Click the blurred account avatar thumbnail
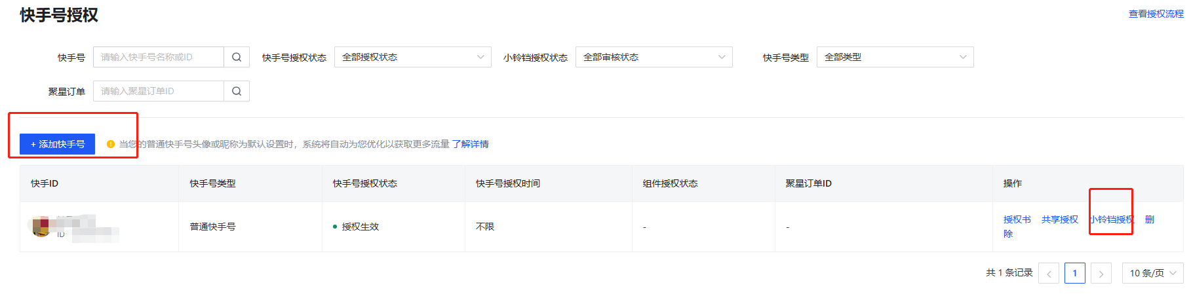 41,227
